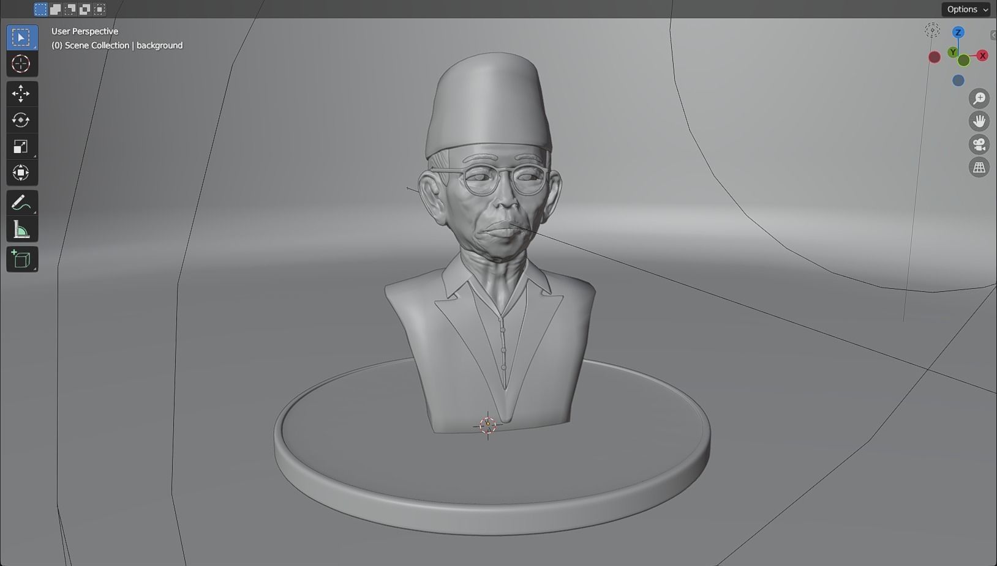Click the pan hand viewport button
The height and width of the screenshot is (566, 997).
979,121
